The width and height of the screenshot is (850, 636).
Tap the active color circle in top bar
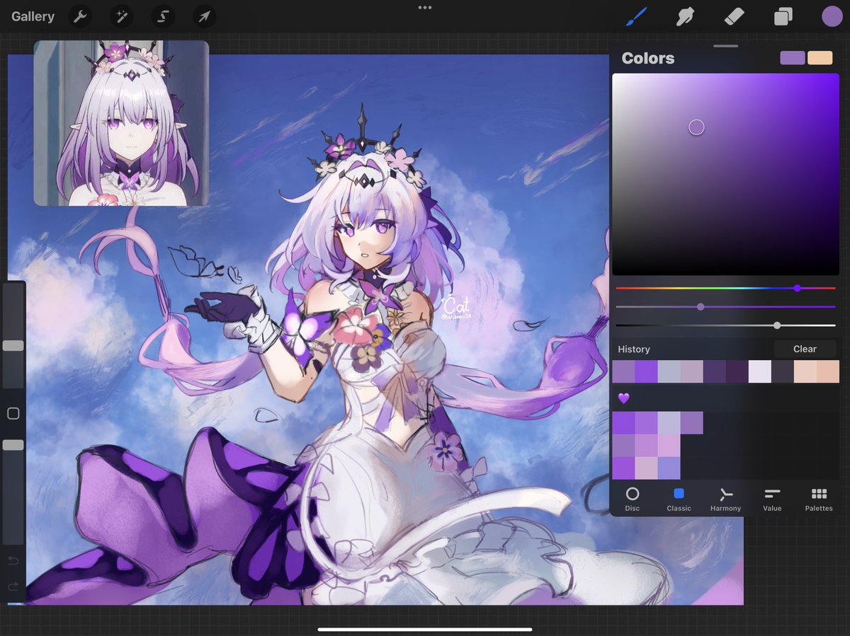click(832, 16)
